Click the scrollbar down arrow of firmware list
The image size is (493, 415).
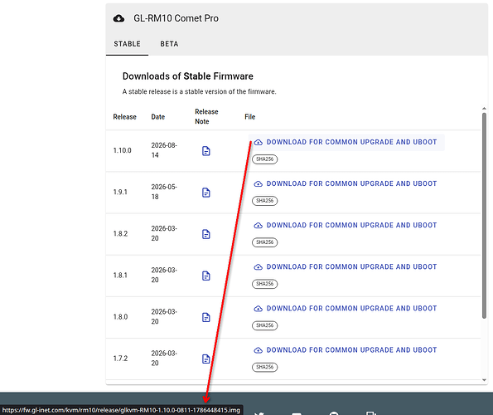coord(484,380)
